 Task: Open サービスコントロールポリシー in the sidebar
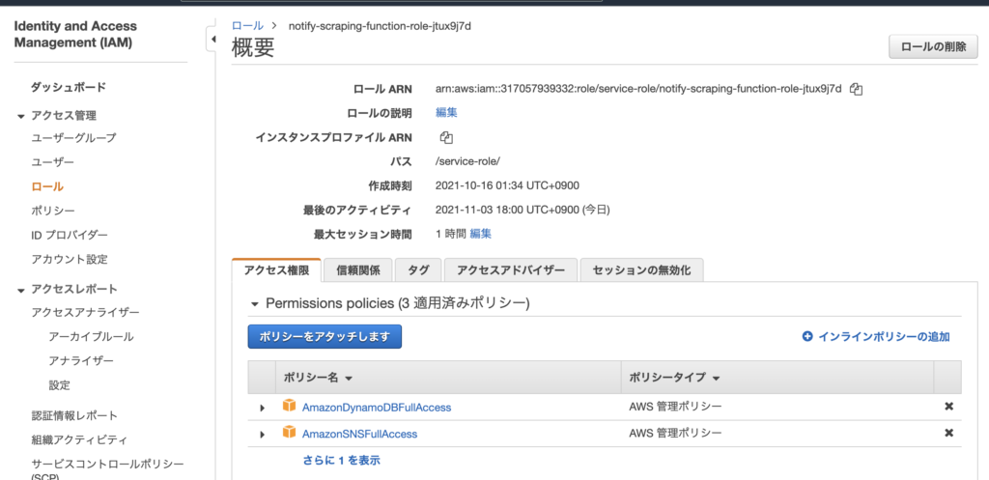[x=108, y=470]
